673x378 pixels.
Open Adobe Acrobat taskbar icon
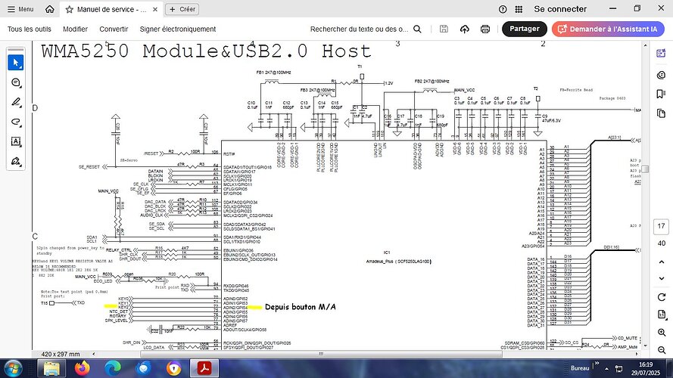(204, 368)
